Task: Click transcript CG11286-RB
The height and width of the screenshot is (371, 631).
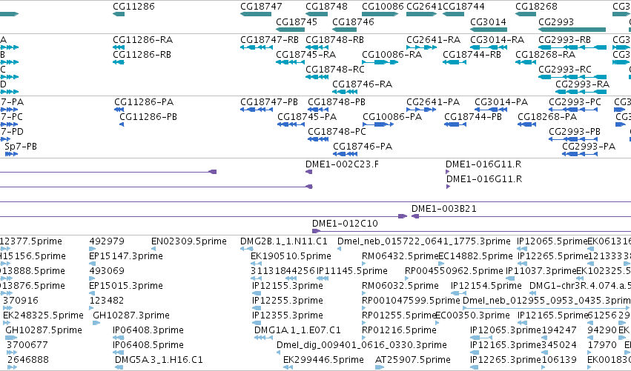Action: (x=142, y=55)
